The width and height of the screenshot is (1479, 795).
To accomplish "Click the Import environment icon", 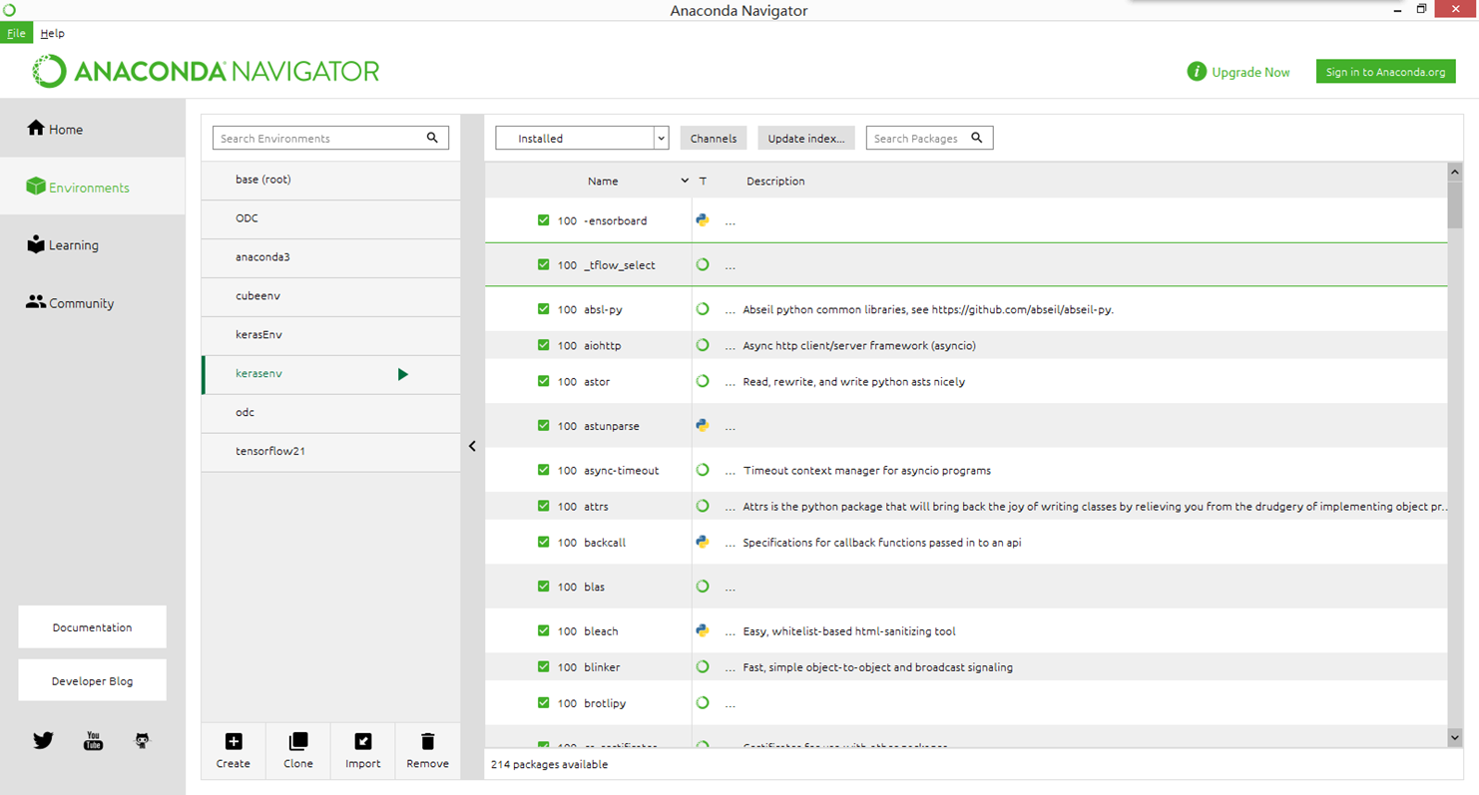I will pos(363,741).
